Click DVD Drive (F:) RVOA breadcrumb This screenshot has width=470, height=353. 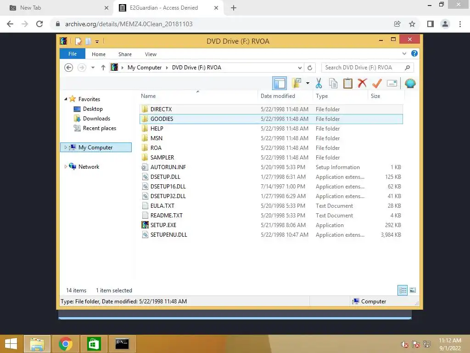[x=196, y=68]
